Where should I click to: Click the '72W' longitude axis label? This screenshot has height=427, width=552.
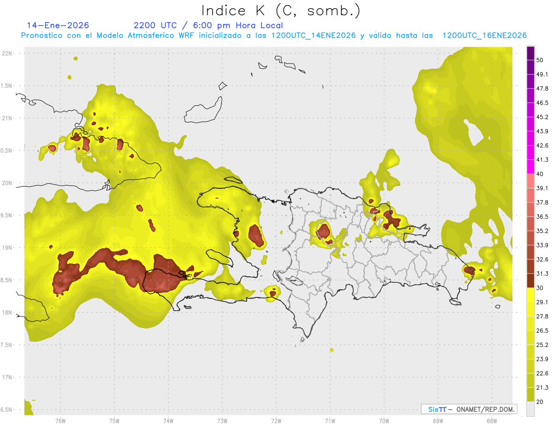click(276, 421)
